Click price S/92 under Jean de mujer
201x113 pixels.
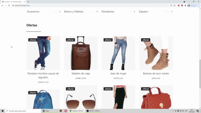coord(121,78)
